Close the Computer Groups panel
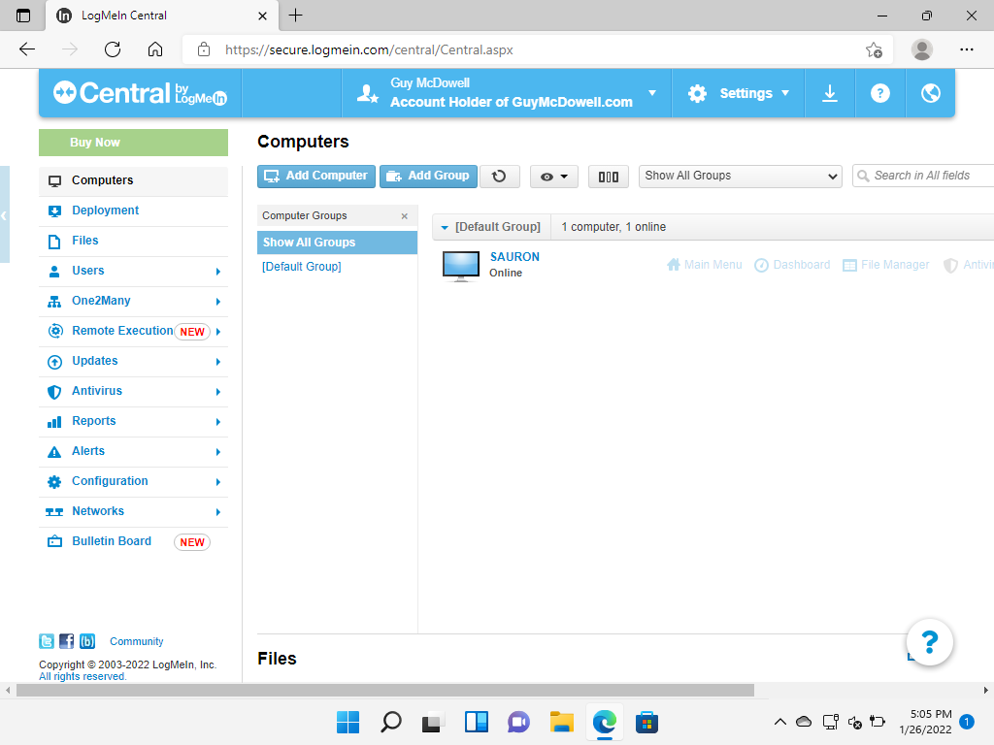This screenshot has width=994, height=745. [x=405, y=216]
